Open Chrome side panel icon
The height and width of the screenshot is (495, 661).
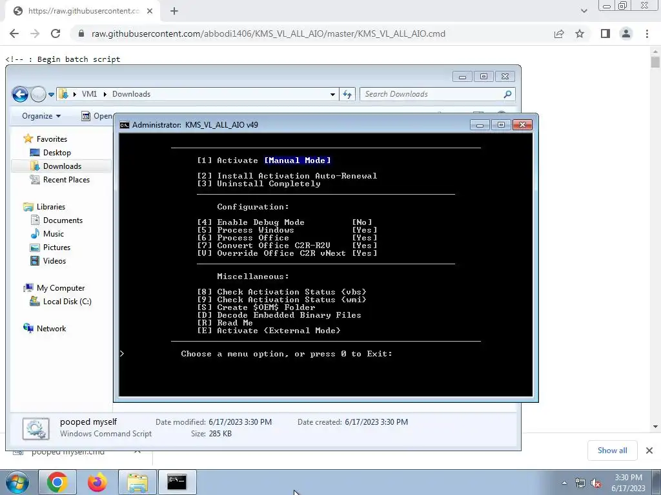tap(605, 34)
